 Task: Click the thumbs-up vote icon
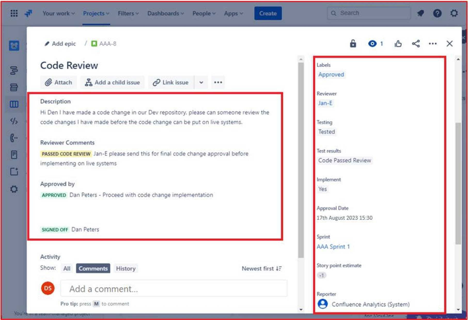pyautogui.click(x=398, y=44)
